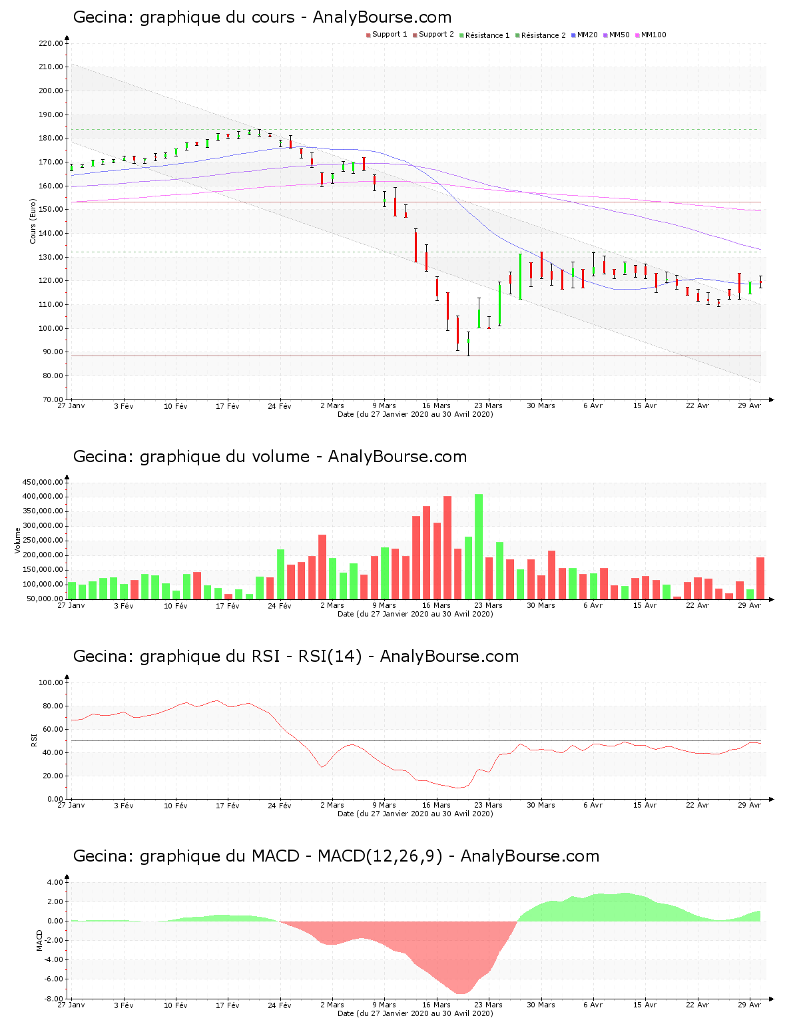Screen dimensions: 799x1032
Task: Click the 70.00 price axis value
Action: [x=53, y=399]
